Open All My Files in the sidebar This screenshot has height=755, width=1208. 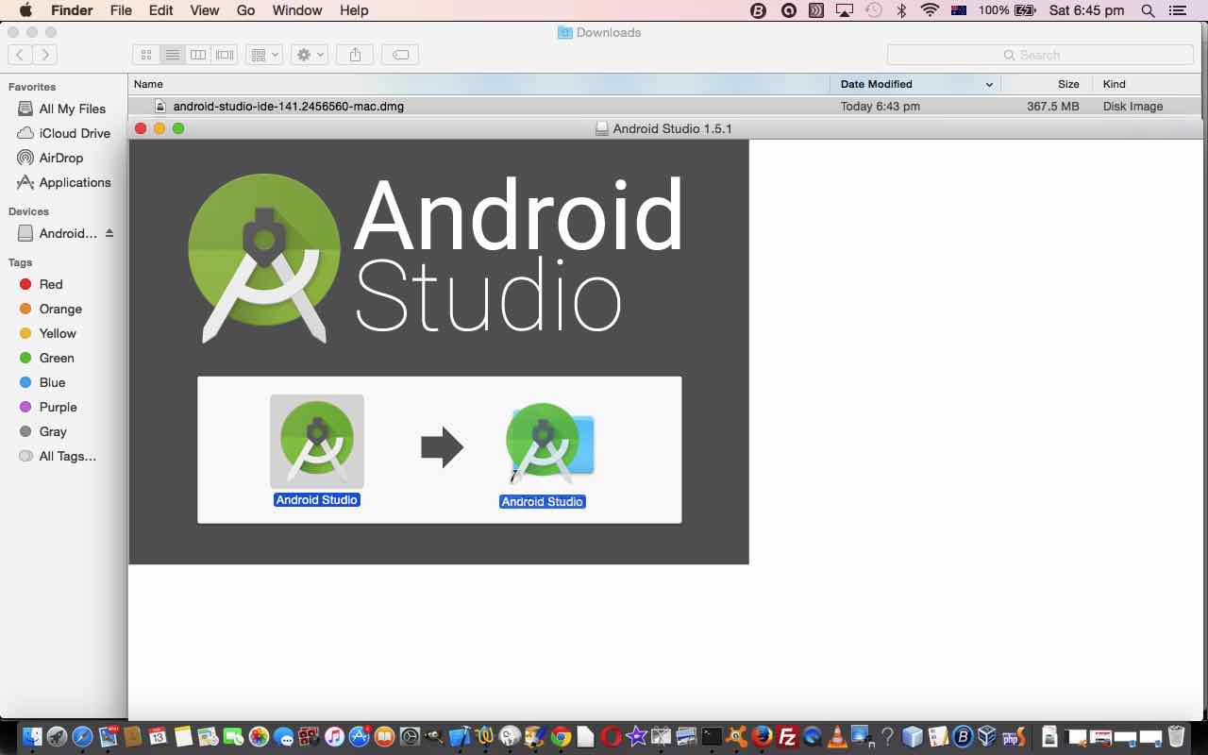pos(62,109)
